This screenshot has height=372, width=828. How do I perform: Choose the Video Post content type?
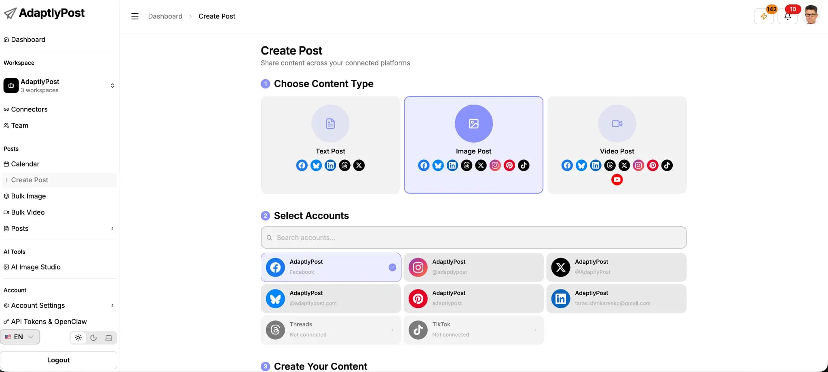pyautogui.click(x=617, y=145)
